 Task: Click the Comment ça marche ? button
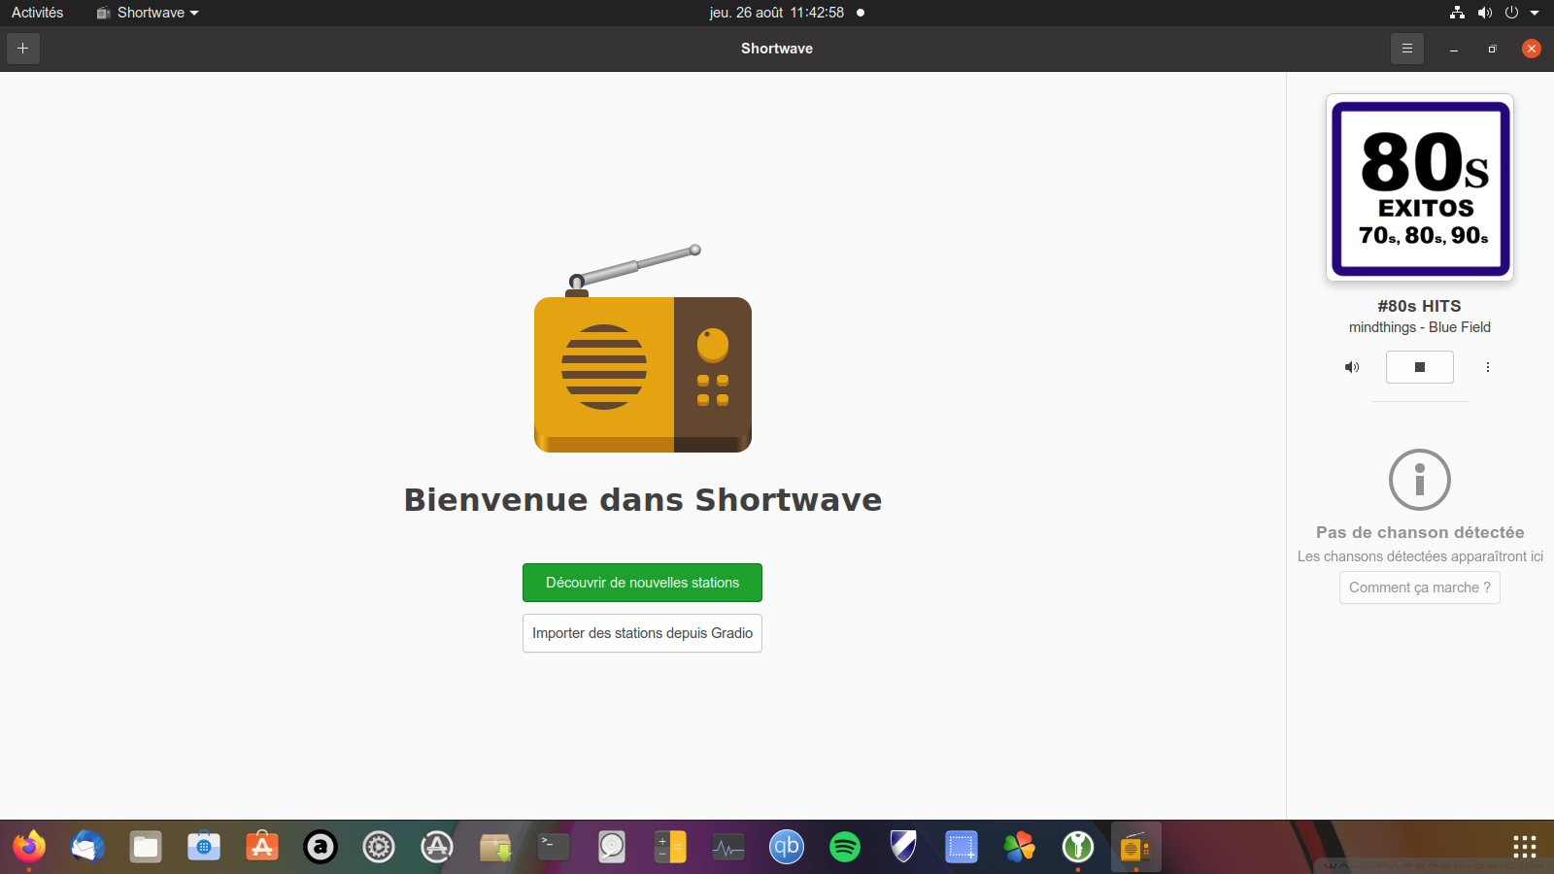[1419, 588]
